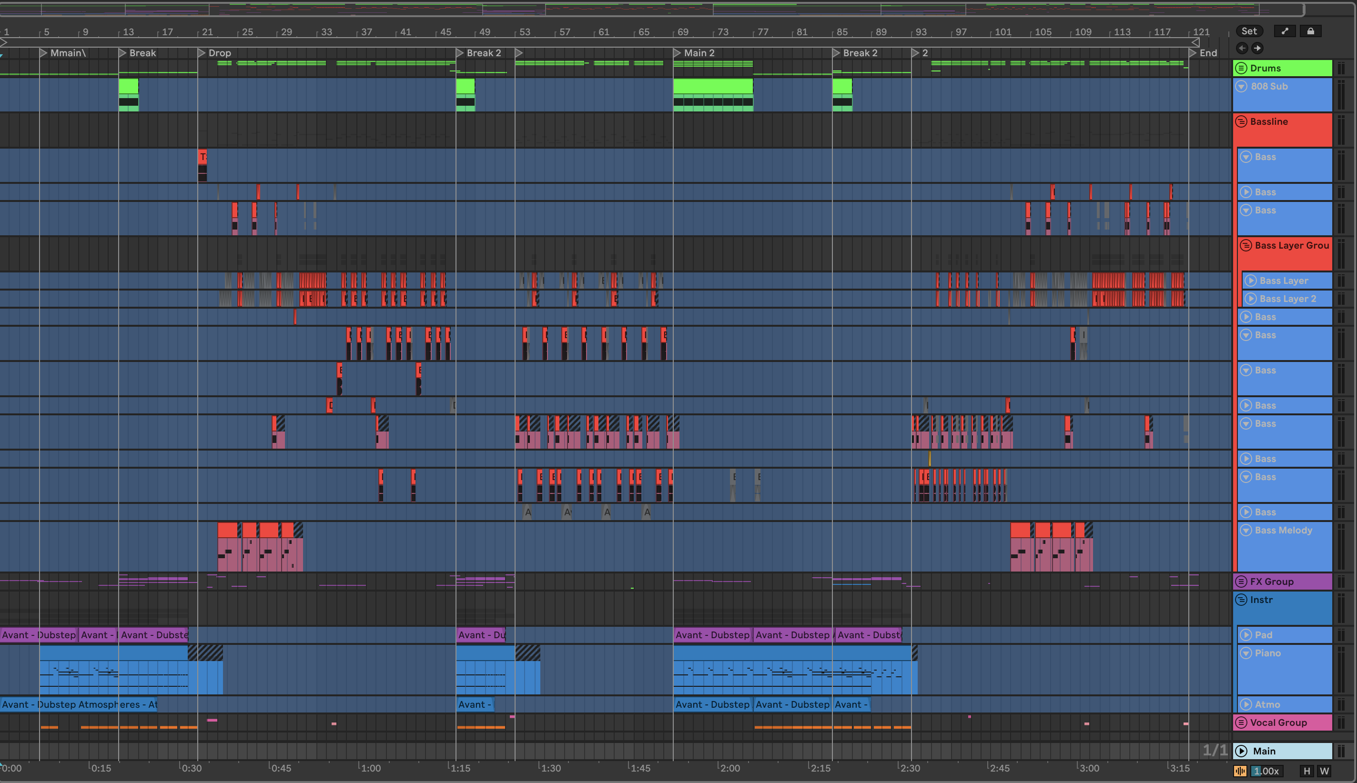
Task: Fold the Bassline group track
Action: 1241,121
